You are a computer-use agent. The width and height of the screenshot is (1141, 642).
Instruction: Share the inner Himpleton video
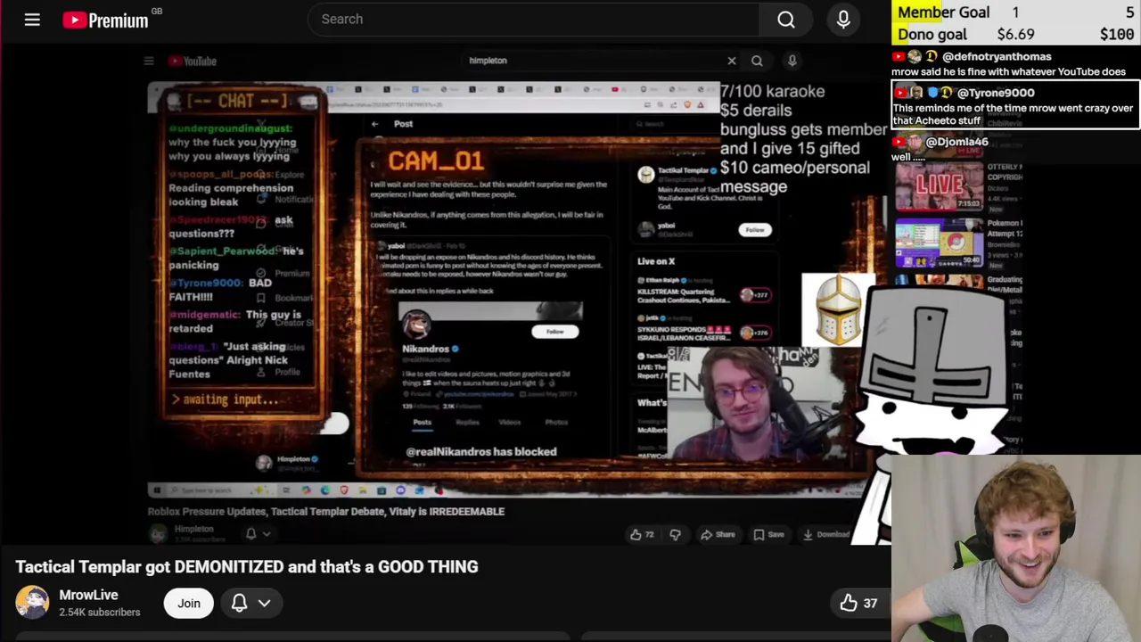pos(718,535)
